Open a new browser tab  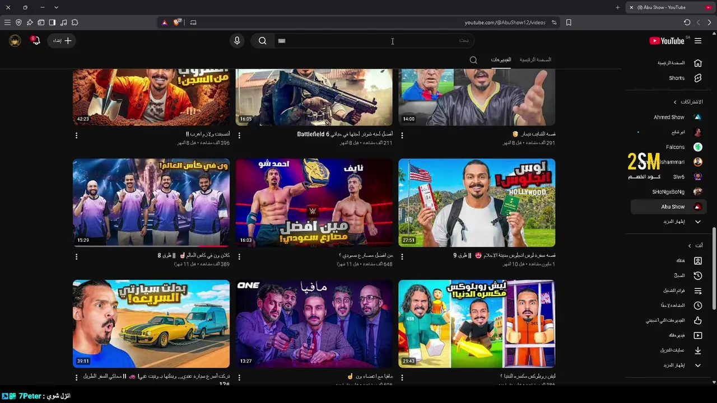point(617,7)
